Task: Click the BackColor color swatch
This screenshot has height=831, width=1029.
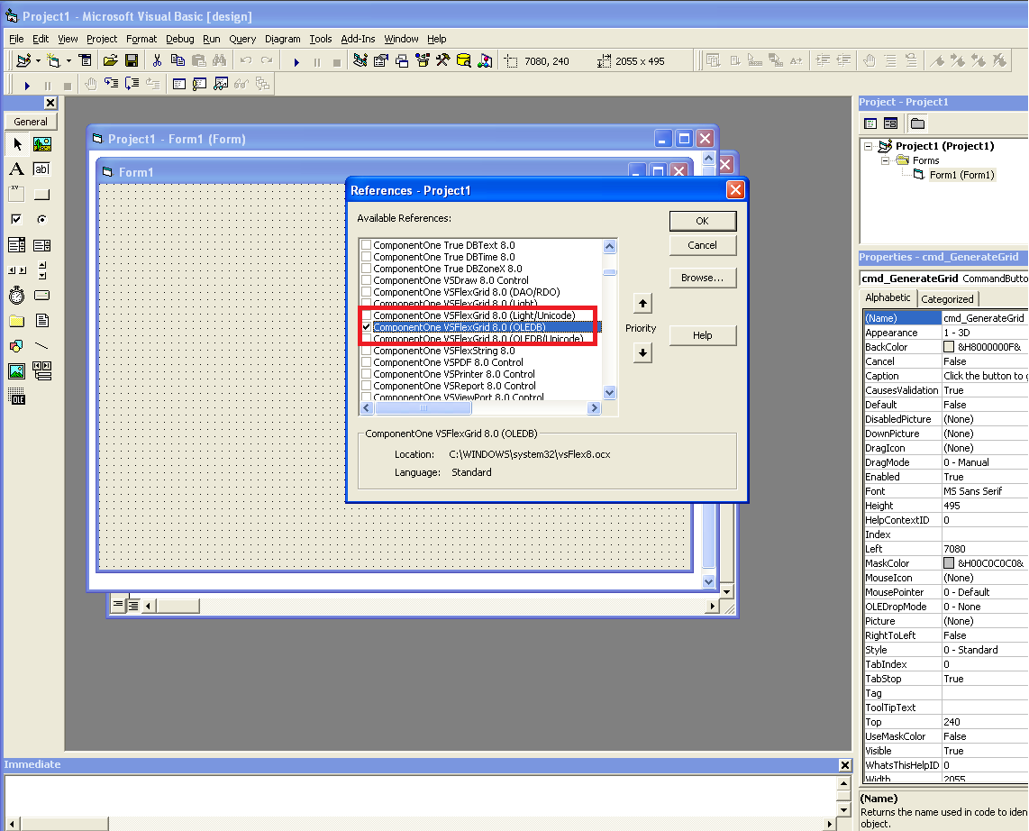Action: click(948, 347)
